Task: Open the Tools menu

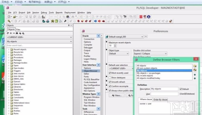Action: 51,12
